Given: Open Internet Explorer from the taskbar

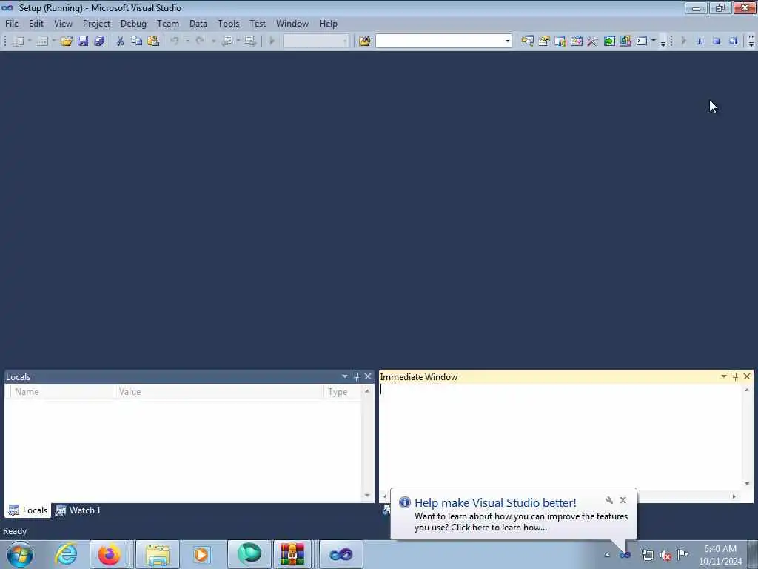Looking at the screenshot, I should [66, 554].
